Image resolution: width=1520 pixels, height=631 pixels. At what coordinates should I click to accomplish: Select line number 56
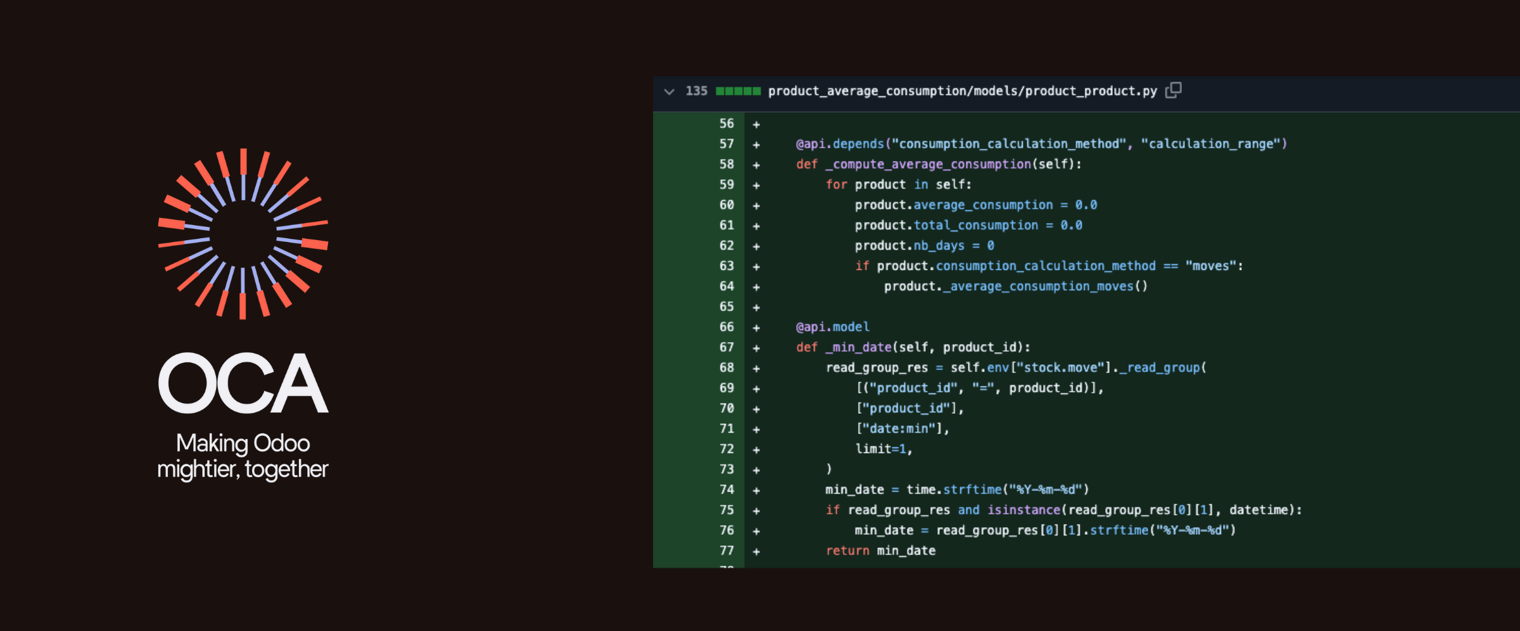[726, 124]
